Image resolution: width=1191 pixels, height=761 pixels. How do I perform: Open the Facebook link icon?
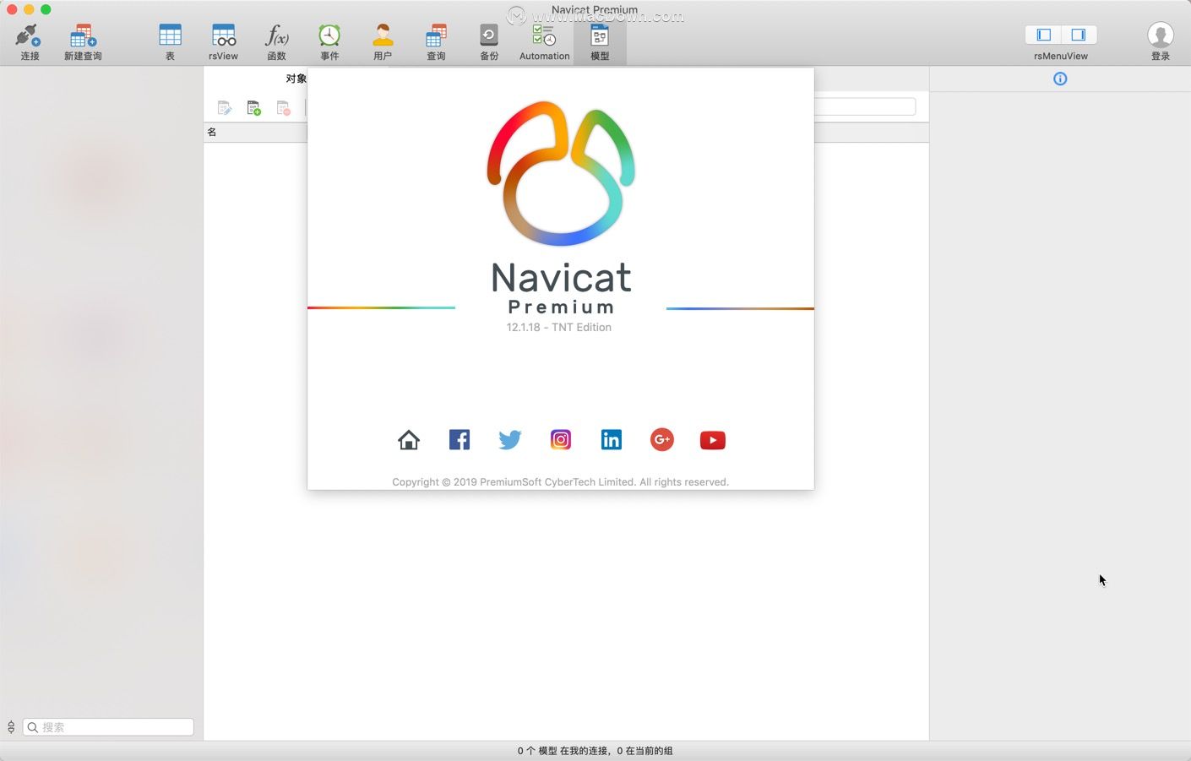point(460,440)
